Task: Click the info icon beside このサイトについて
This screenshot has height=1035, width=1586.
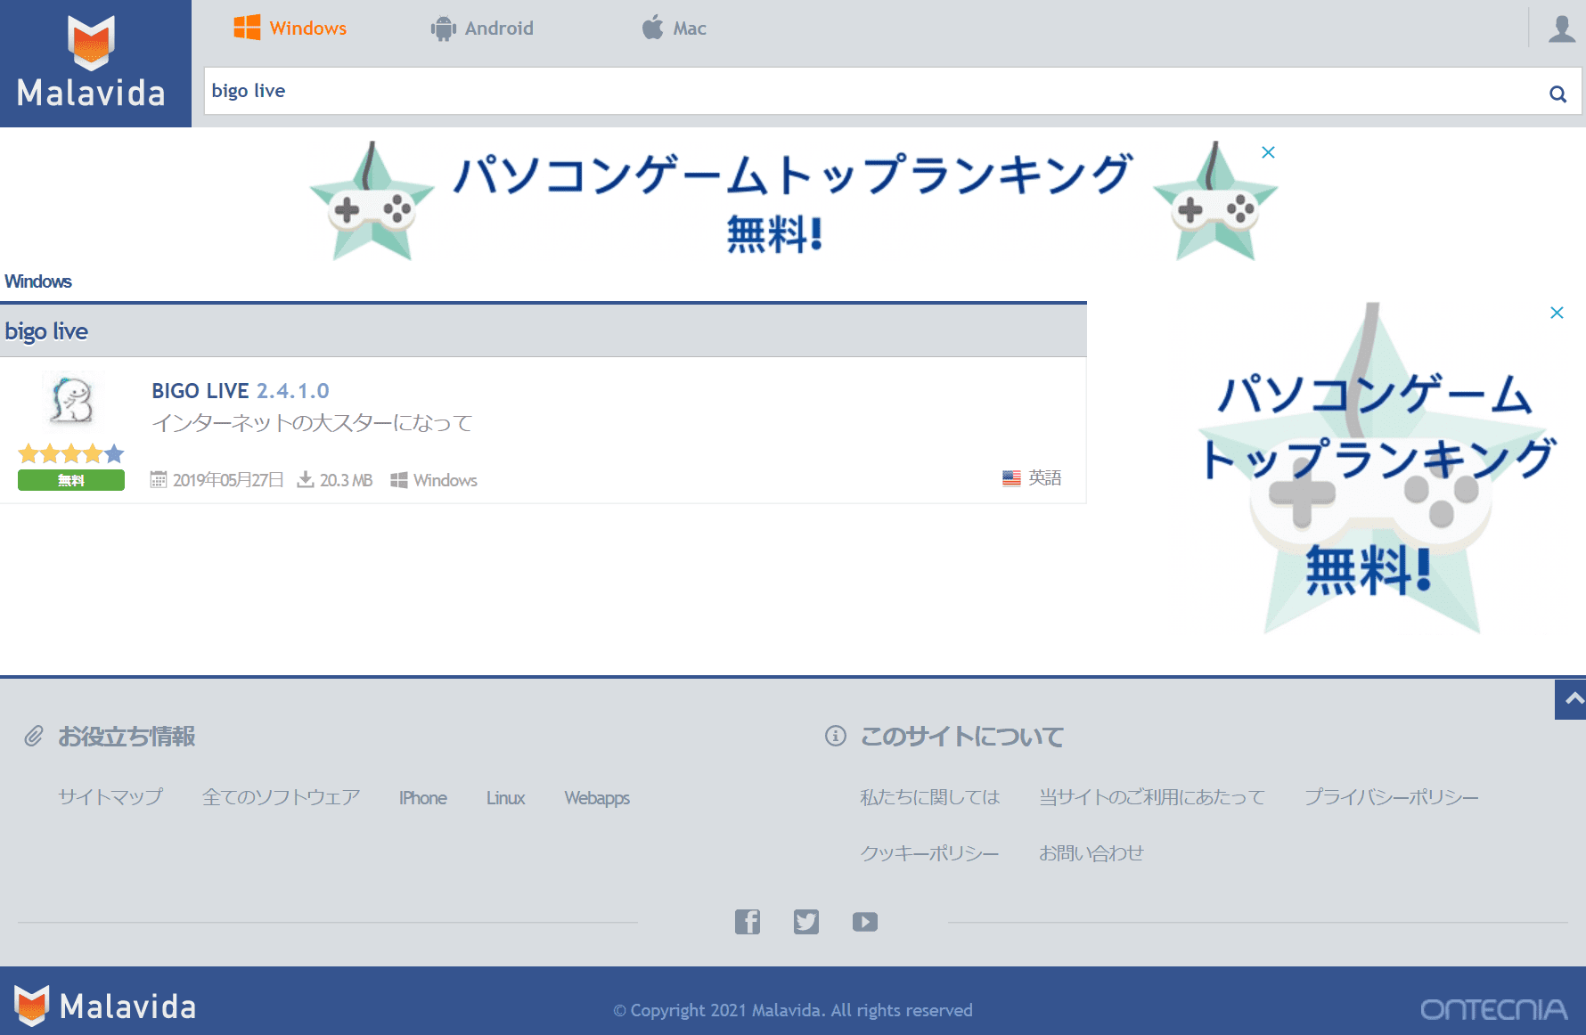Action: (835, 736)
